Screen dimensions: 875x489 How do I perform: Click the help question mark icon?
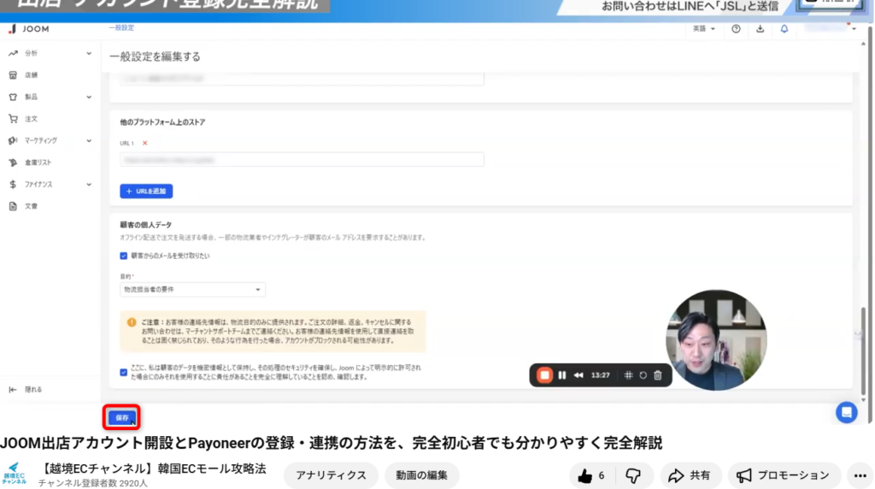tap(737, 28)
